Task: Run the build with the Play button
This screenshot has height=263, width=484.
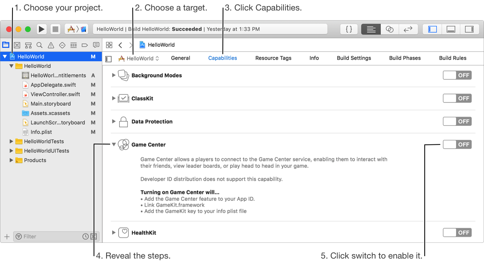Action: (42, 29)
